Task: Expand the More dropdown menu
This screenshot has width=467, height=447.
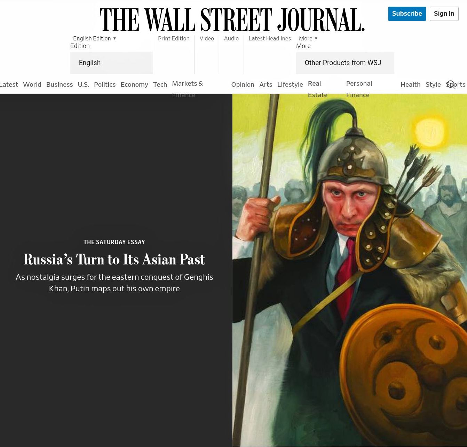Action: [x=308, y=38]
